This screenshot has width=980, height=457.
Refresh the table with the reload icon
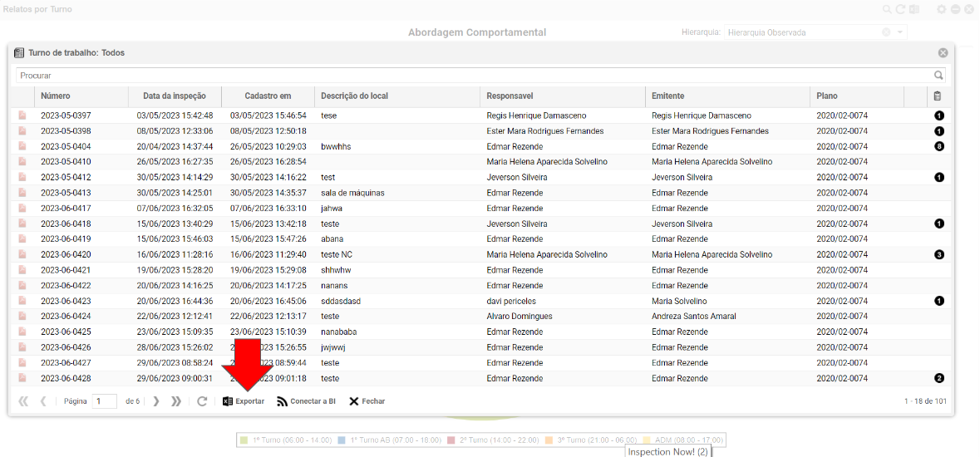(202, 401)
